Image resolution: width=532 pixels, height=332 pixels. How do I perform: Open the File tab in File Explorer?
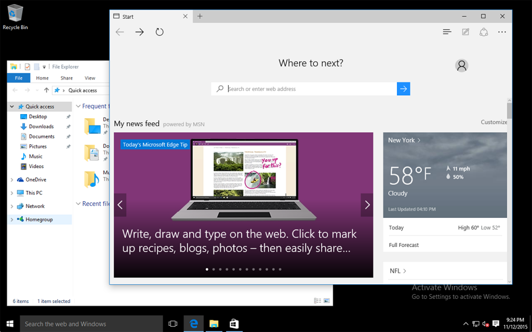click(x=19, y=78)
